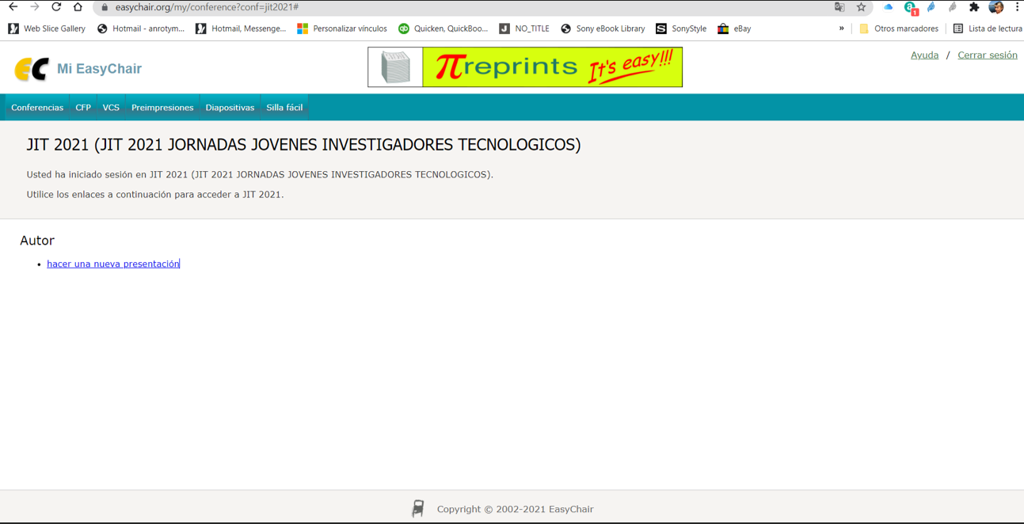Expand hidden bookmarks chevron

[841, 28]
